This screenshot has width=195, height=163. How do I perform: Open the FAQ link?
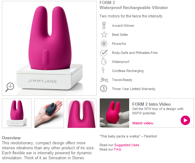118,149
